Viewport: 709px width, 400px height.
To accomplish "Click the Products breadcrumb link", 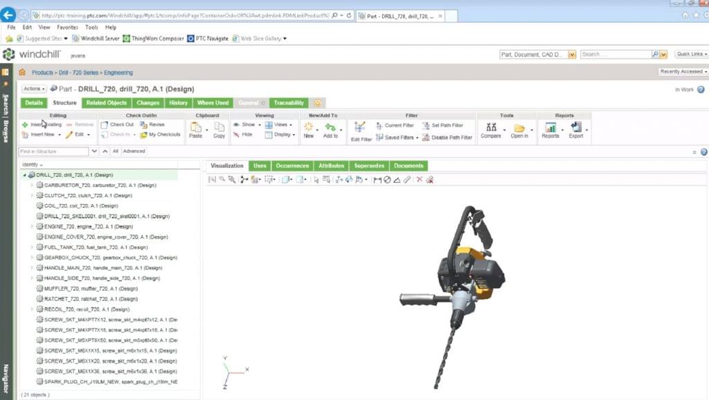I will click(42, 72).
